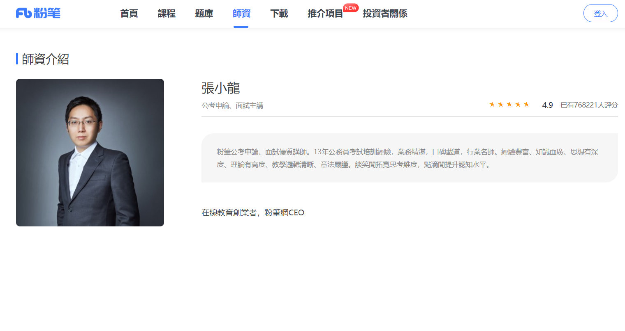Go to the 首頁 home page
The height and width of the screenshot is (331, 625).
point(129,14)
